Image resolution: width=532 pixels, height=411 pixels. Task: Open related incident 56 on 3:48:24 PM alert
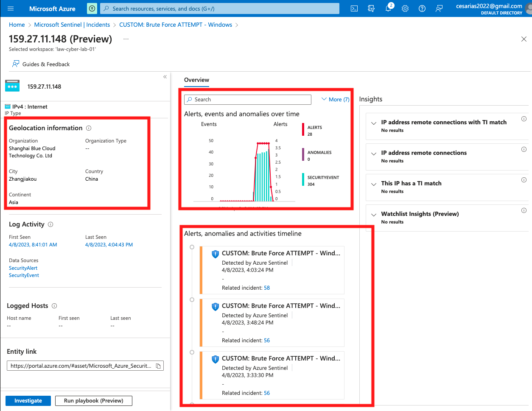267,340
